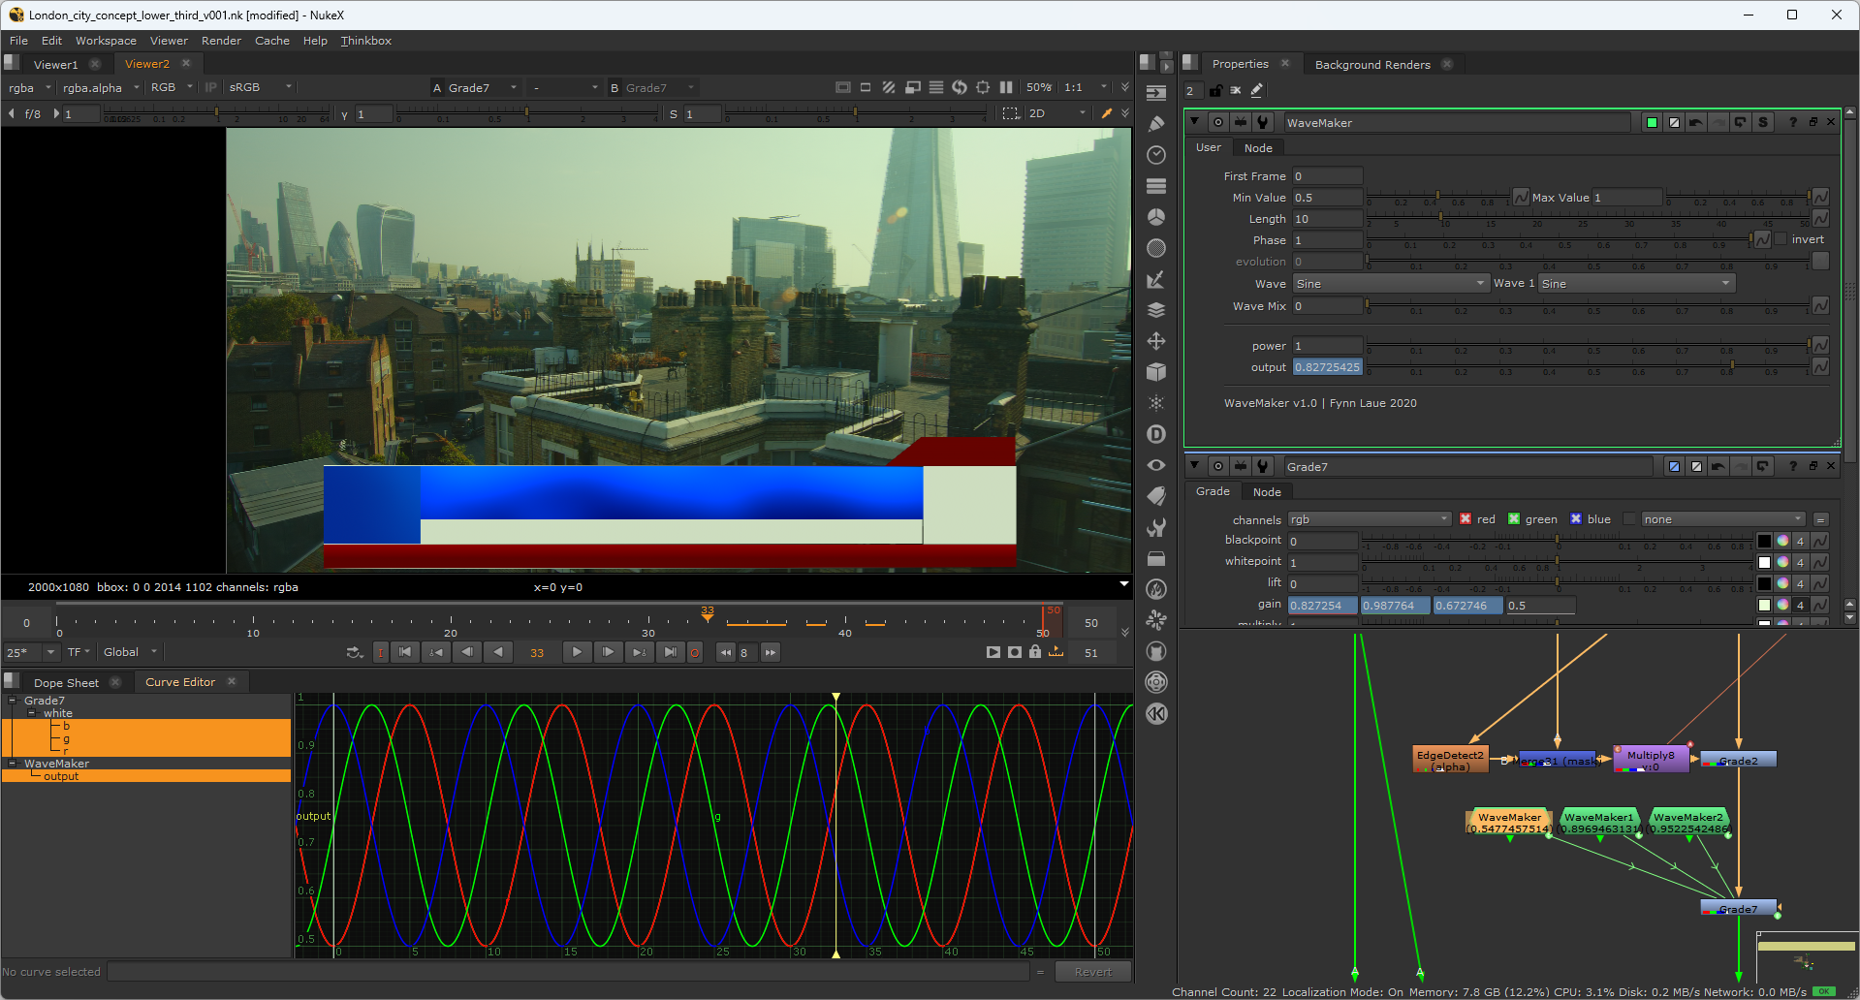
Task: Uncheck the blue channel in Grade7
Action: [1576, 519]
